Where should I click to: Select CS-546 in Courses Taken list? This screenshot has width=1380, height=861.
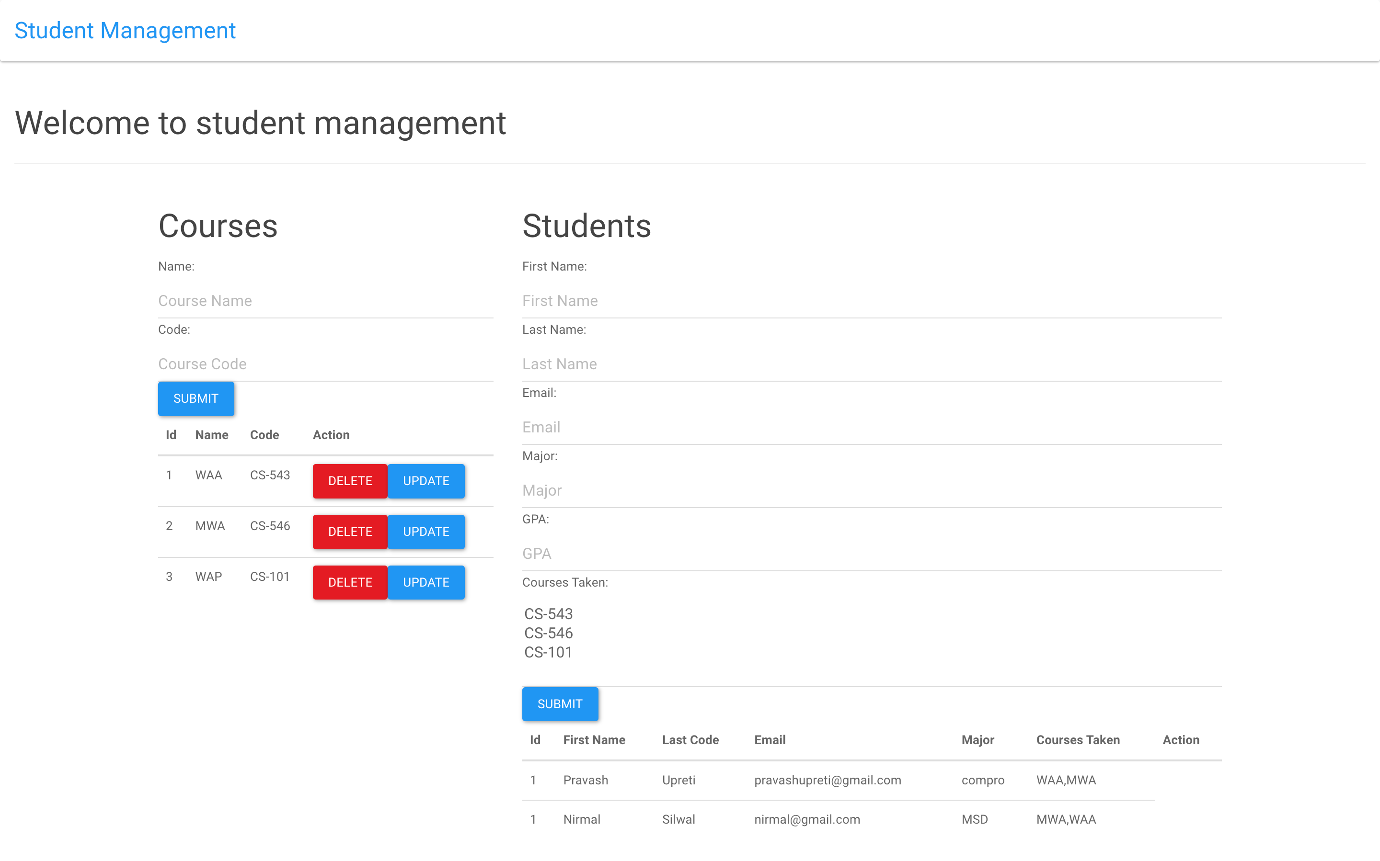pos(549,633)
